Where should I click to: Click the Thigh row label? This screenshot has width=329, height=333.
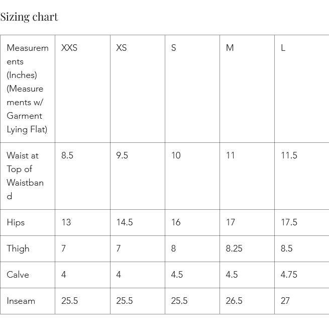tap(18, 248)
